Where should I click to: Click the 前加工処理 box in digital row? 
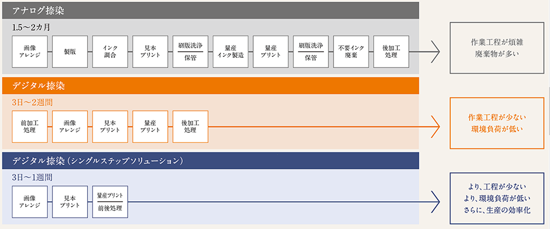click(x=29, y=126)
